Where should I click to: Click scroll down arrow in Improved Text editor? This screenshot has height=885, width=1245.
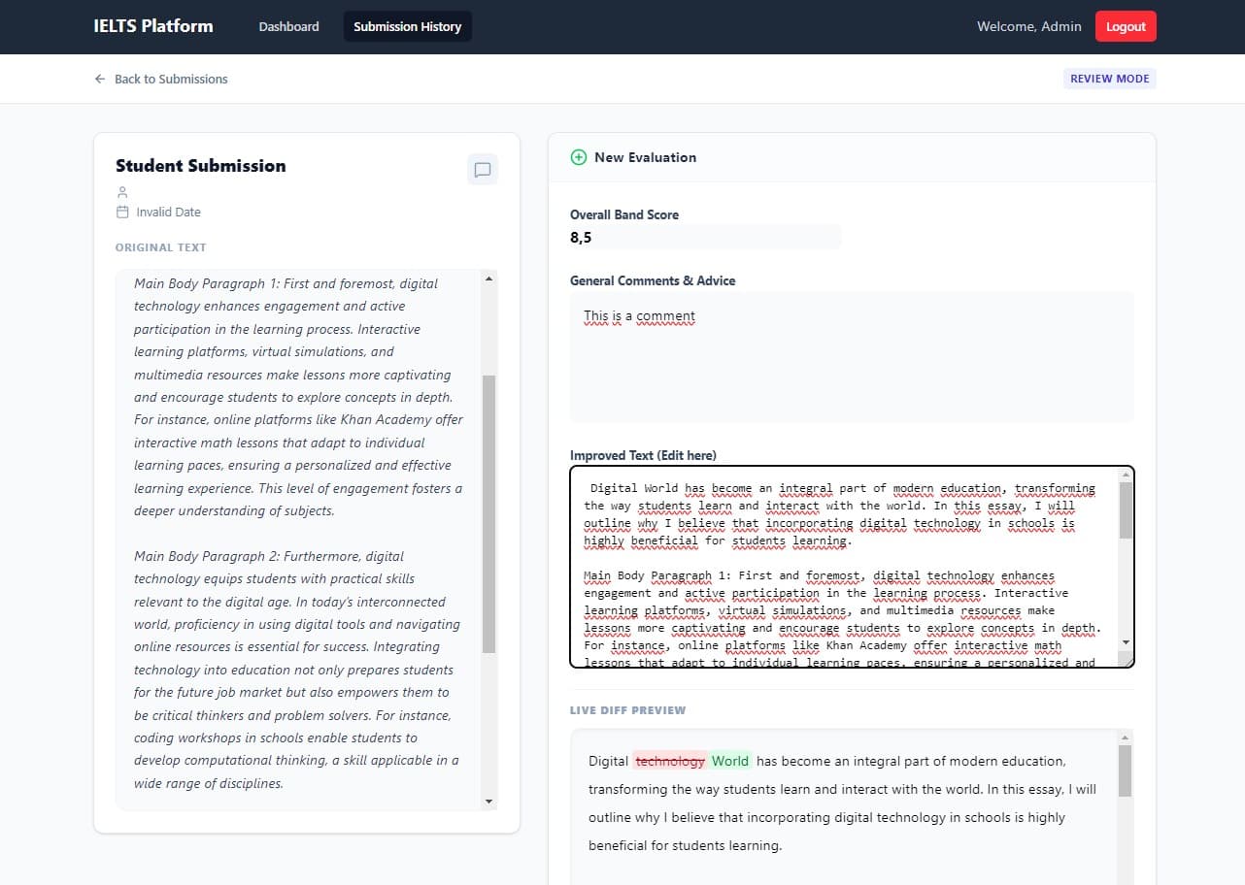pos(1126,642)
